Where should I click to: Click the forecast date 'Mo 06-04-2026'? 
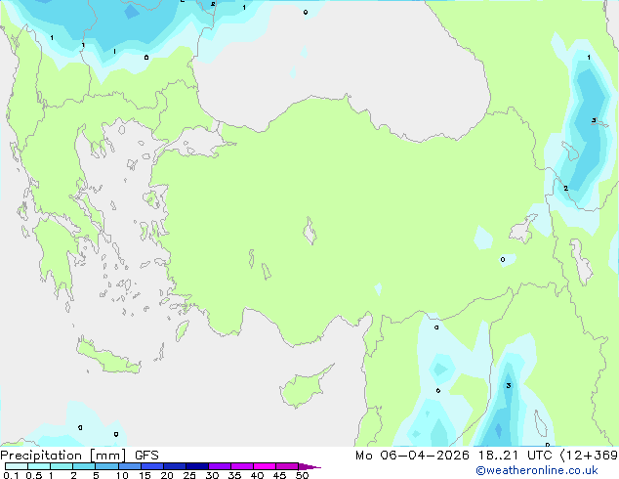click(412, 456)
